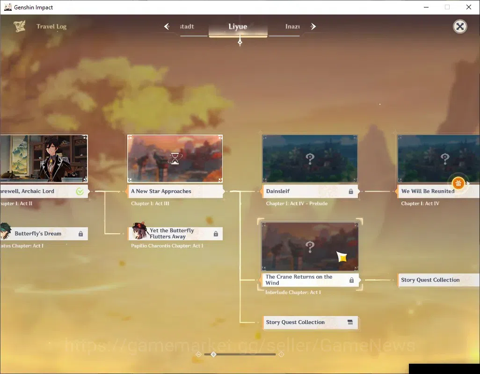This screenshot has width=480, height=374.
Task: Go to previous region with left arrow
Action: (x=167, y=27)
